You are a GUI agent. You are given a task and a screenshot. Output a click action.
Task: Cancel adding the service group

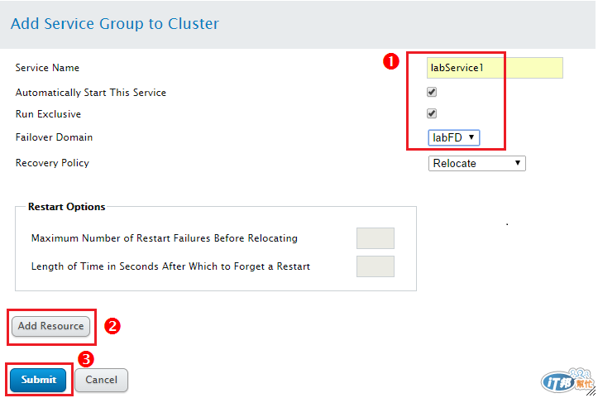101,380
